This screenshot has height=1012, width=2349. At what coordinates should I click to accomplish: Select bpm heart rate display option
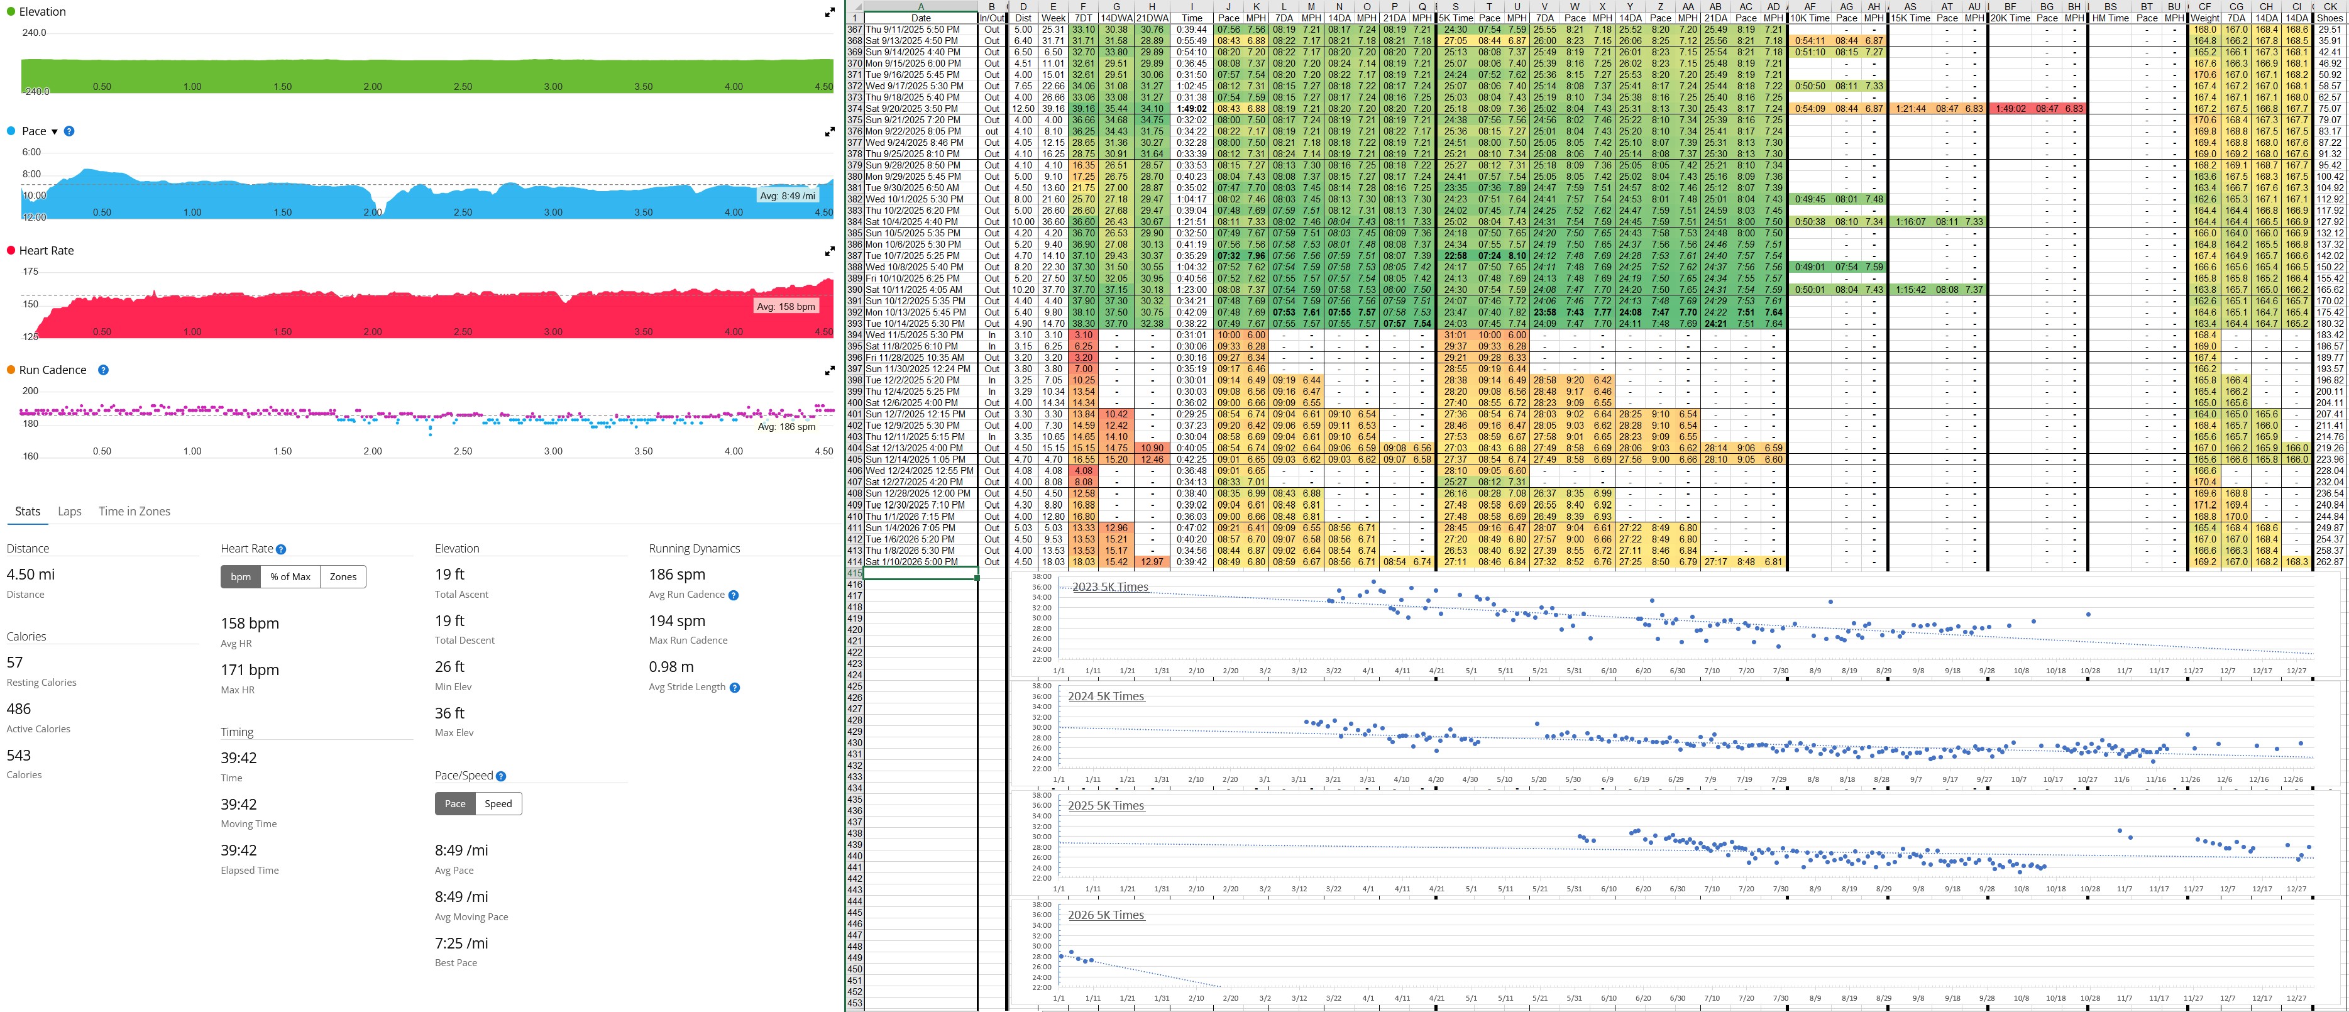point(241,577)
